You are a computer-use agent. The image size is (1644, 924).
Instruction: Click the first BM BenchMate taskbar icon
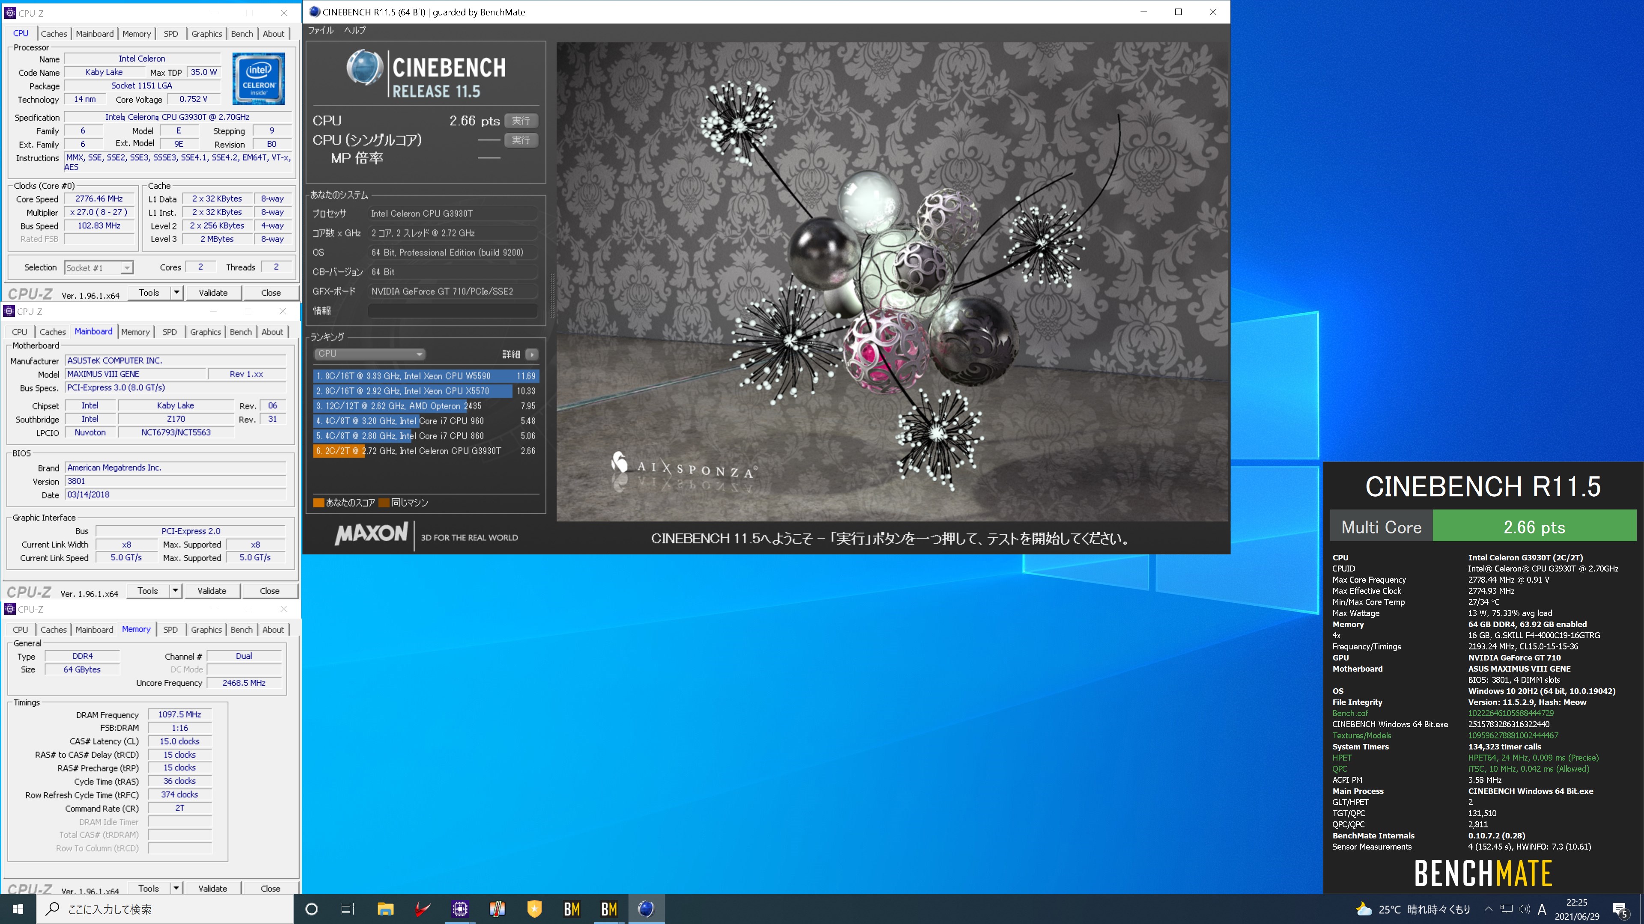(x=572, y=909)
